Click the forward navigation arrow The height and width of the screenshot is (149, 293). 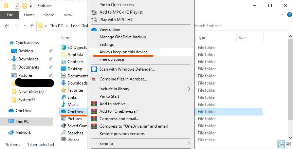(17, 26)
